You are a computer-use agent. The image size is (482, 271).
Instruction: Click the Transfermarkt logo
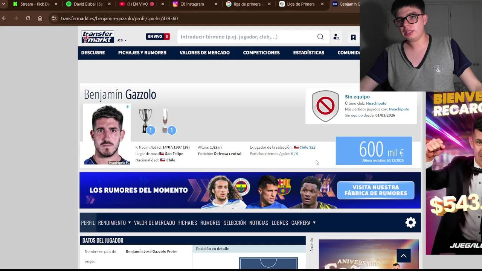click(98, 37)
